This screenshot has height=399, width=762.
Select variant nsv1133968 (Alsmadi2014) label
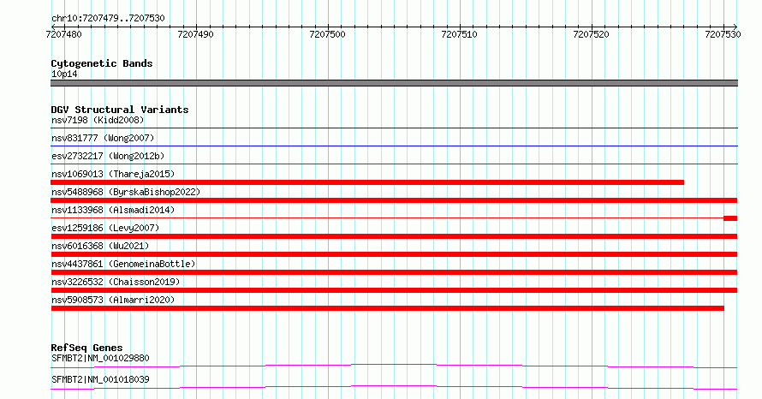pyautogui.click(x=113, y=210)
